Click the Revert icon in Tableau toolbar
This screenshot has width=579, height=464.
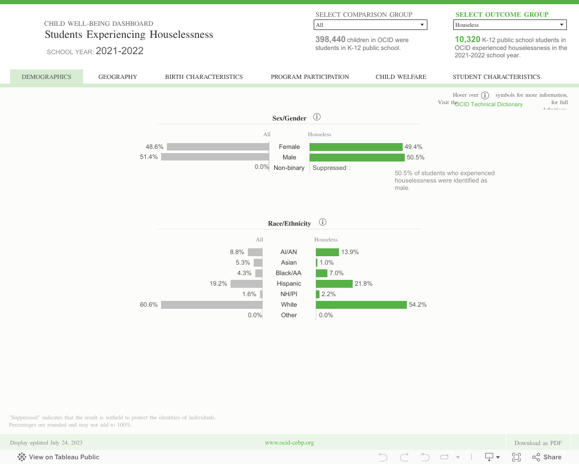pos(425,457)
